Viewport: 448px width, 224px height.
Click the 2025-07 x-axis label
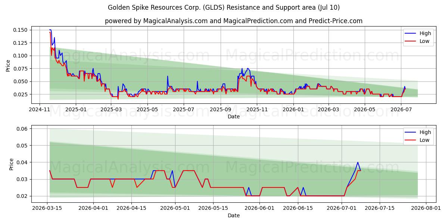click(x=183, y=109)
